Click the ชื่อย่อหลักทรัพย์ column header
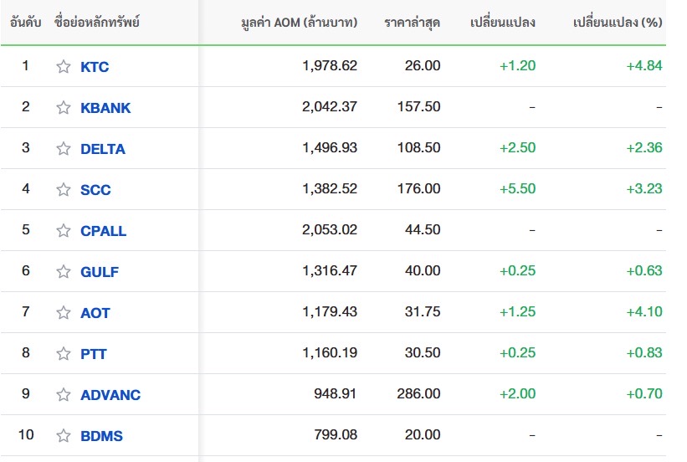Screen dimensions: 687x462 (x=96, y=22)
